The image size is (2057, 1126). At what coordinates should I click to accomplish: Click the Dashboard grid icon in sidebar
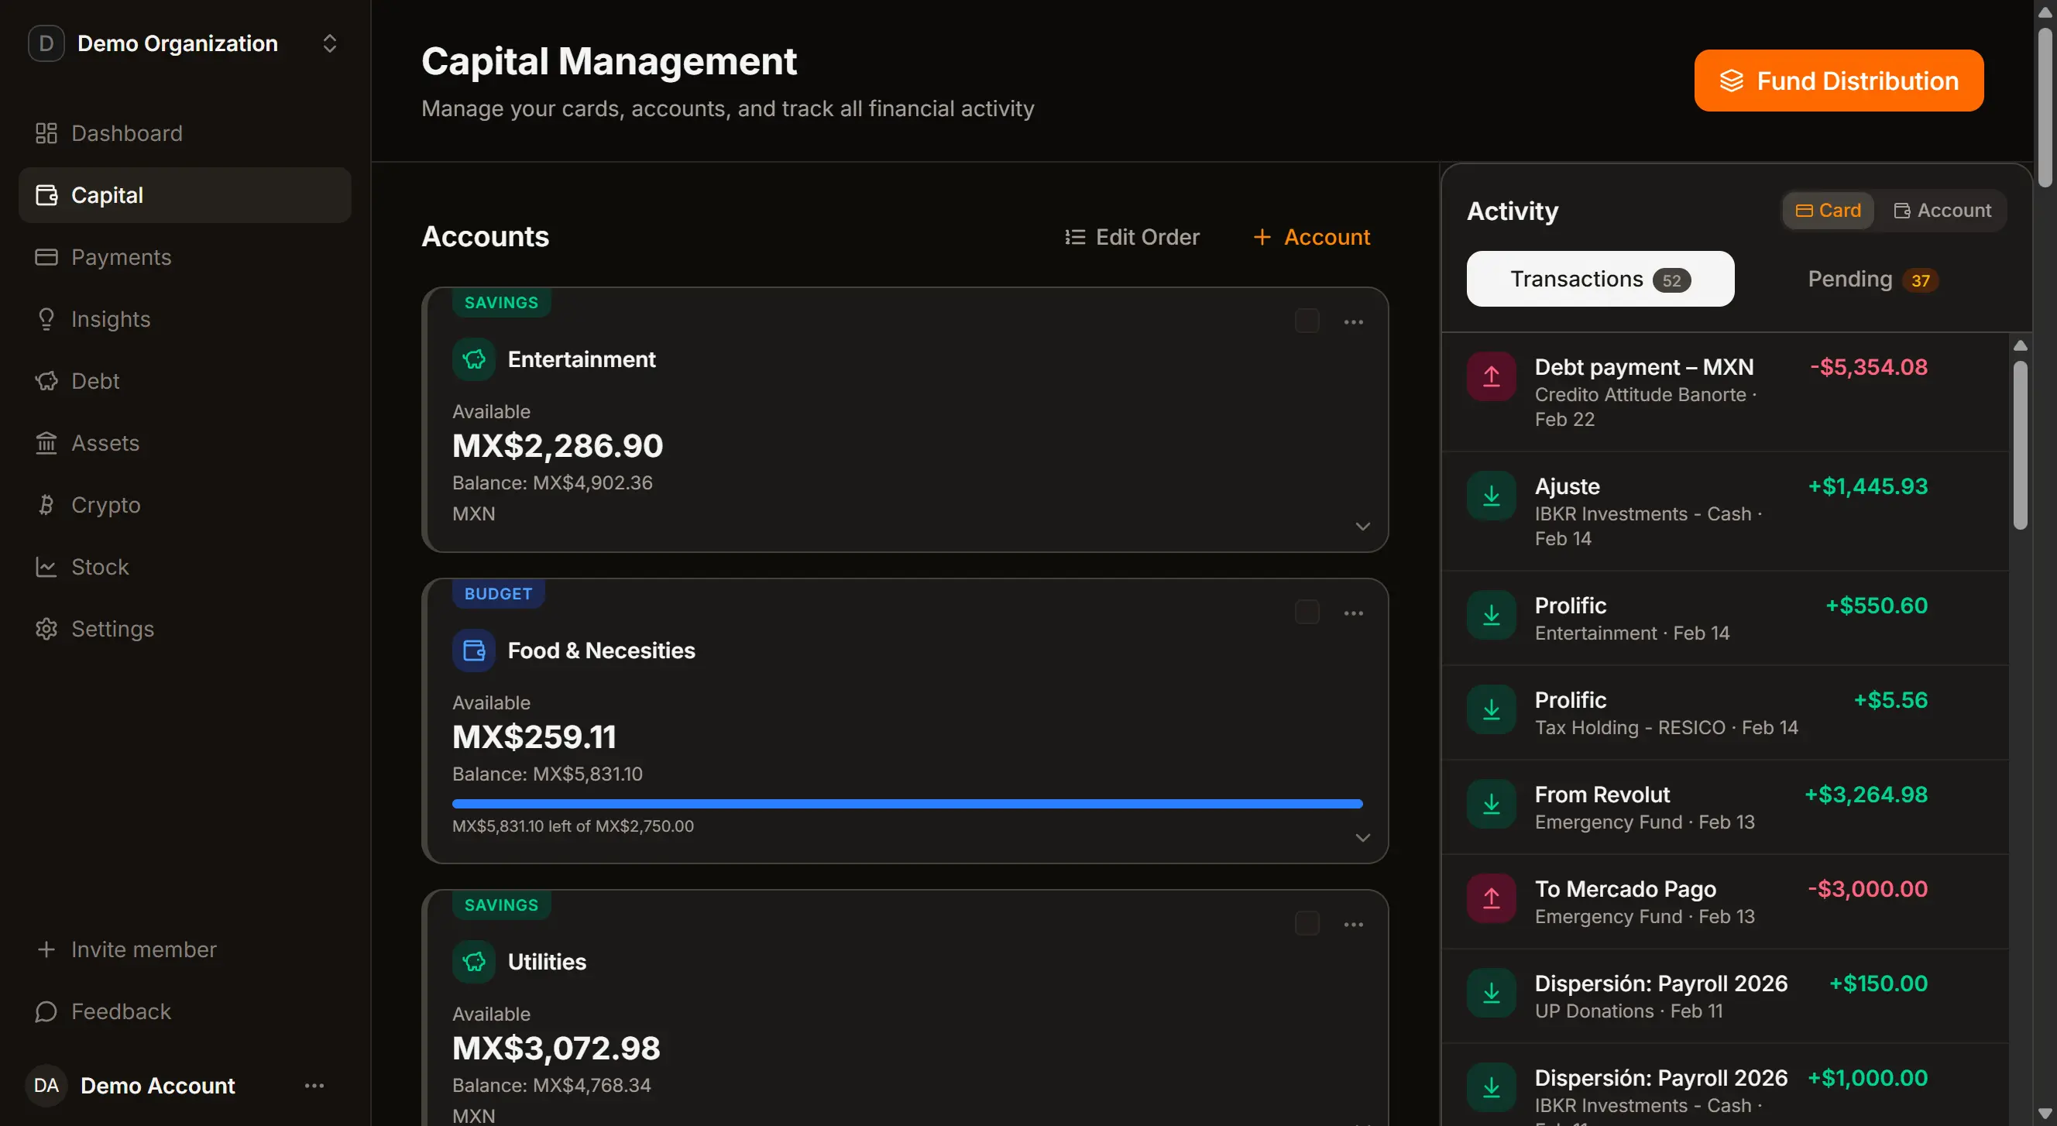click(x=46, y=133)
